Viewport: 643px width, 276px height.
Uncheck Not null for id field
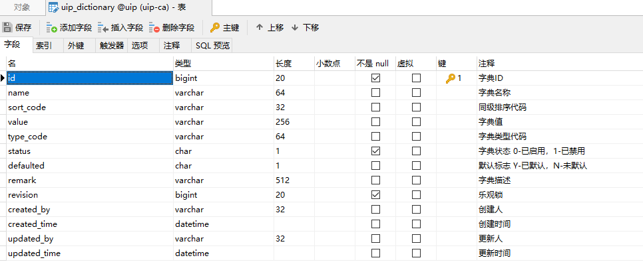coord(375,78)
